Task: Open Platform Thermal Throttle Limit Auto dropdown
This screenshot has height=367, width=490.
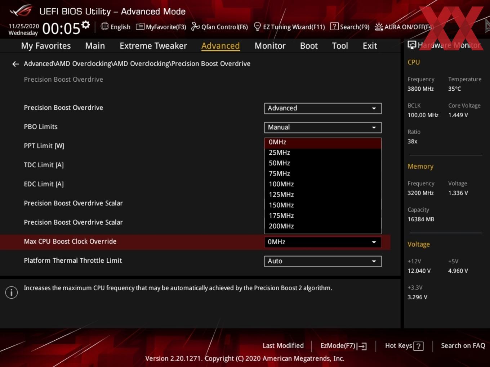Action: (x=323, y=261)
